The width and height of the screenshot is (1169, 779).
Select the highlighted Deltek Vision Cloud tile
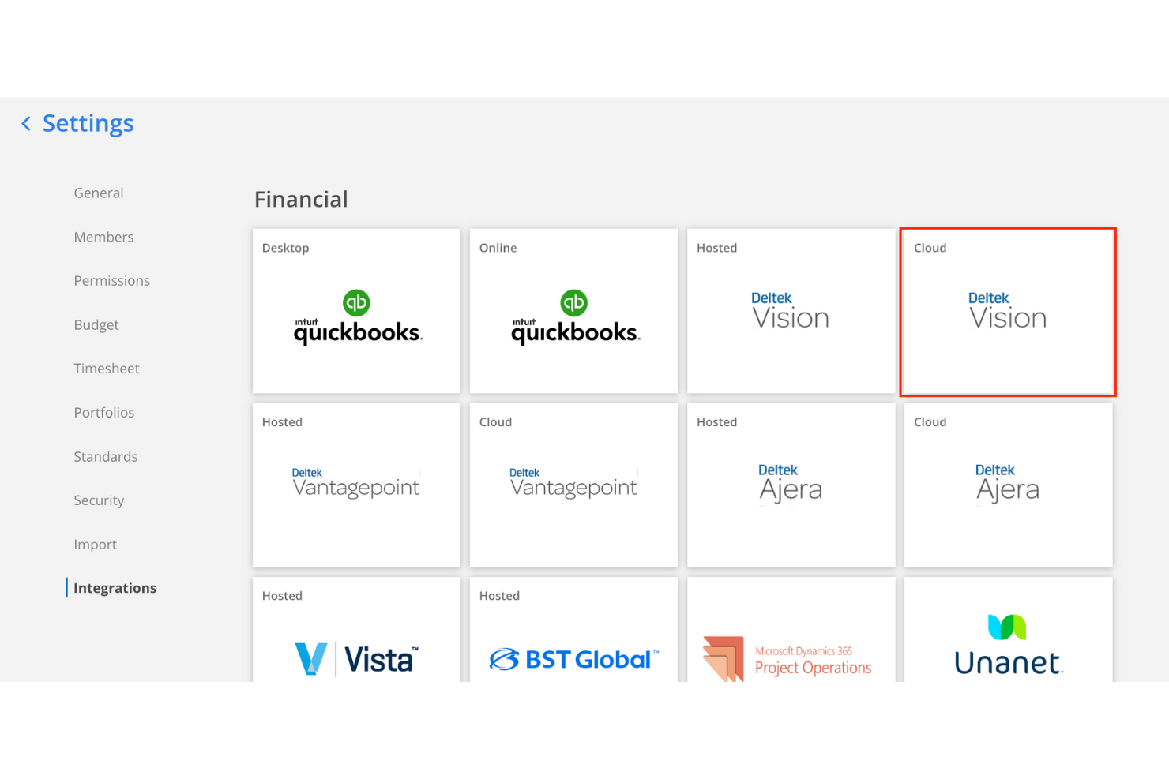point(1008,311)
